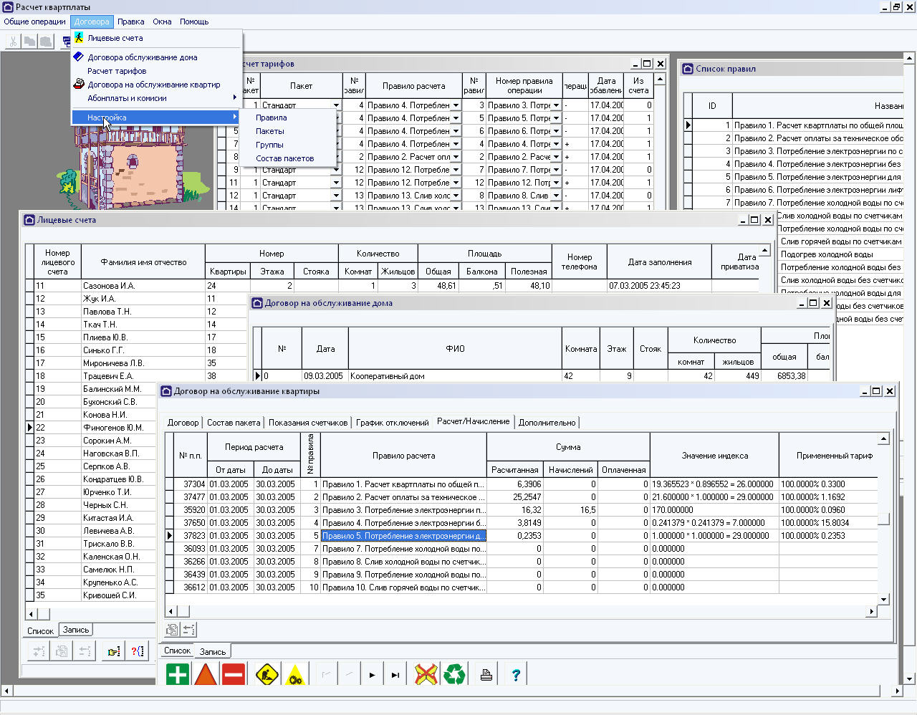Jump to last record button
This screenshot has height=715, width=917.
pyautogui.click(x=395, y=674)
